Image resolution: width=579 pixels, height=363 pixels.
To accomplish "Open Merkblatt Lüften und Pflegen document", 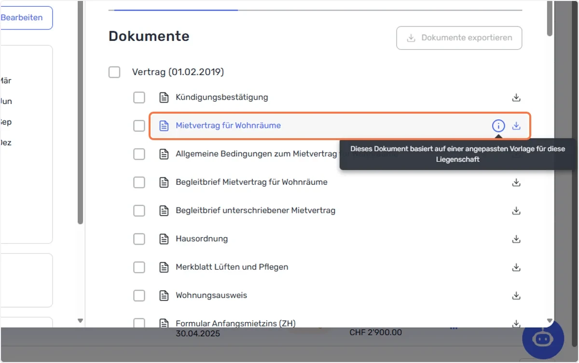I will (232, 267).
